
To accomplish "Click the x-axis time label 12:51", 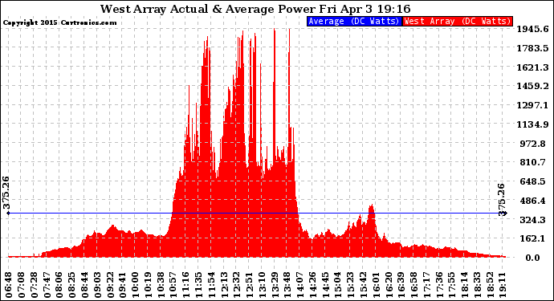I will click(x=250, y=285).
